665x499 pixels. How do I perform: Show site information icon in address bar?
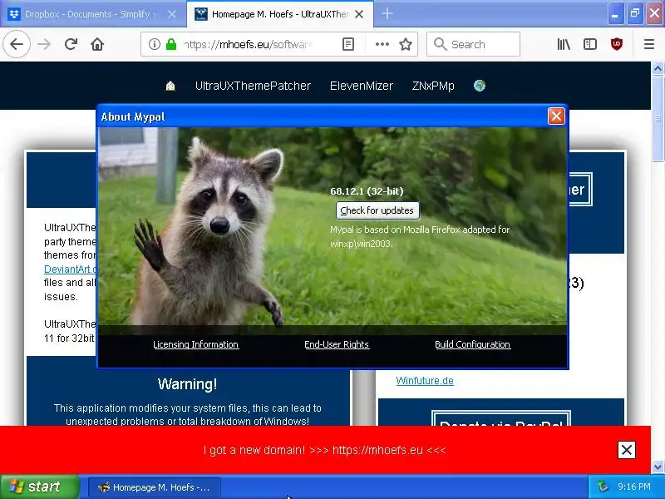click(155, 44)
